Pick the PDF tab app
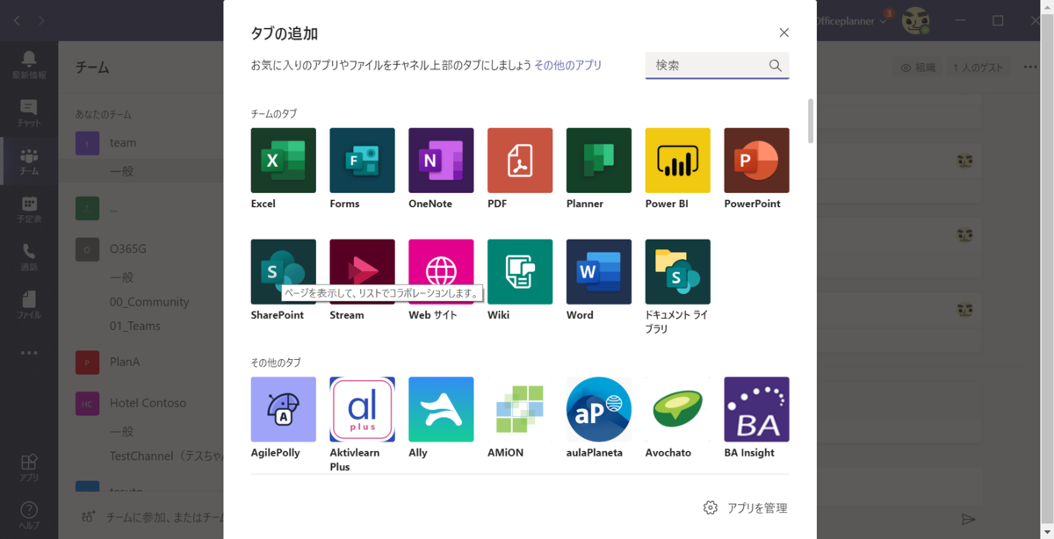The image size is (1054, 539). pyautogui.click(x=520, y=161)
